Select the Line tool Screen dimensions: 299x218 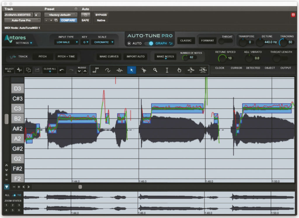tap(119, 70)
